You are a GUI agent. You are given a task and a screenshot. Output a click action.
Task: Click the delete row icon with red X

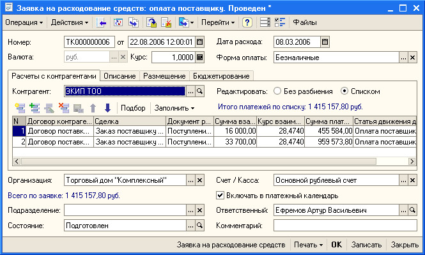point(64,108)
